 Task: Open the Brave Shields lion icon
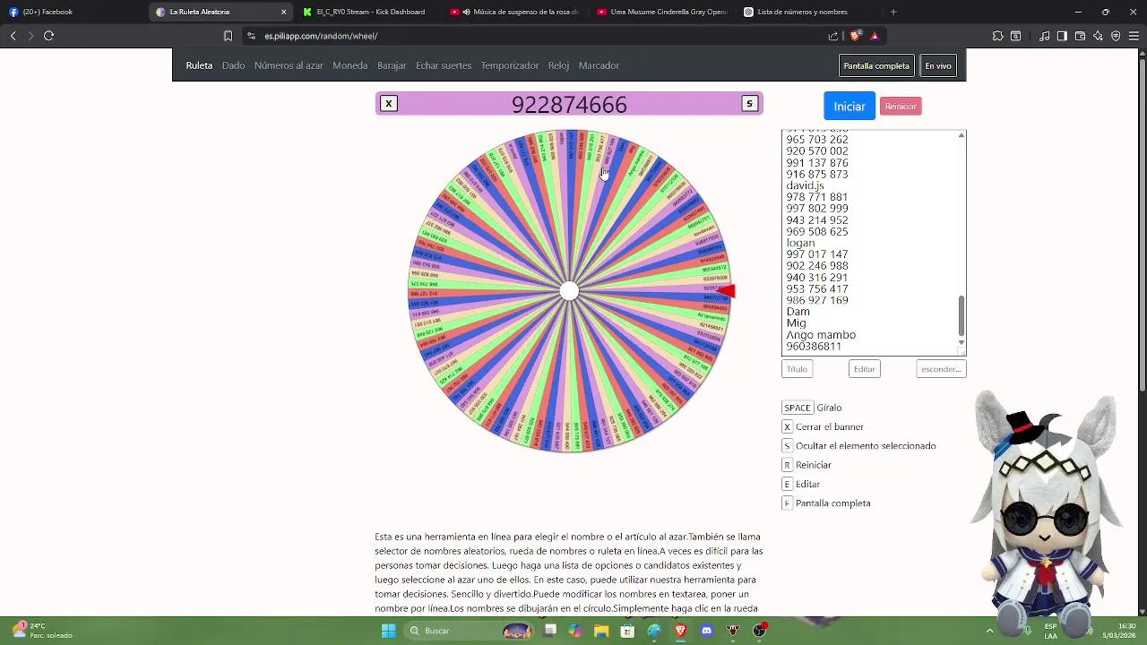pos(855,36)
